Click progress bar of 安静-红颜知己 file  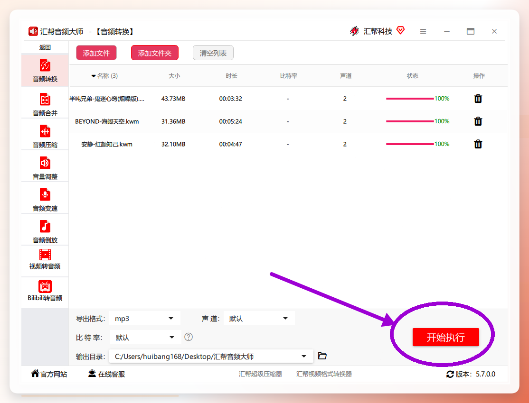(410, 144)
